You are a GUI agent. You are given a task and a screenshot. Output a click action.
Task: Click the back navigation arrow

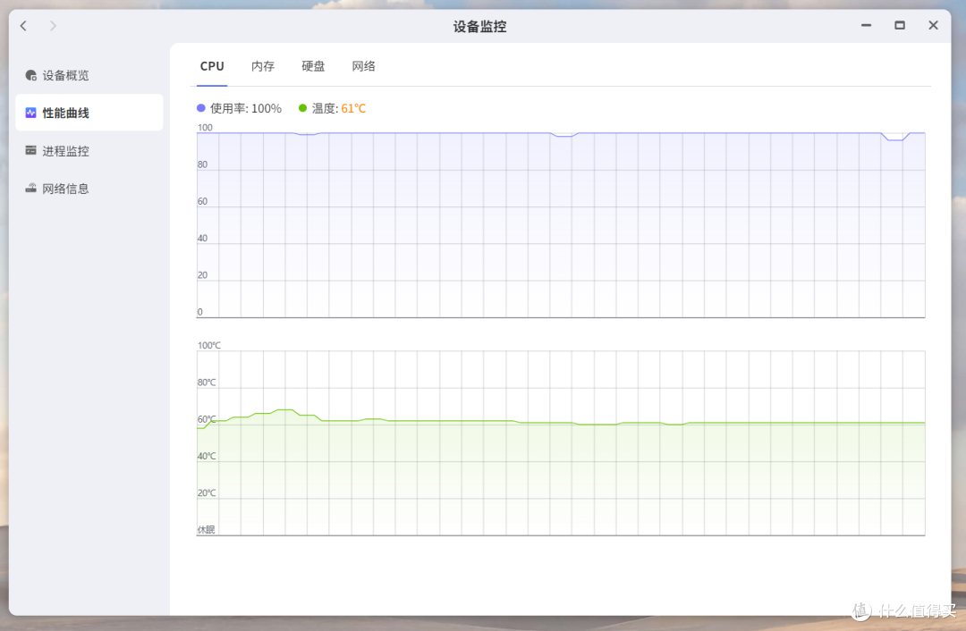(x=23, y=26)
